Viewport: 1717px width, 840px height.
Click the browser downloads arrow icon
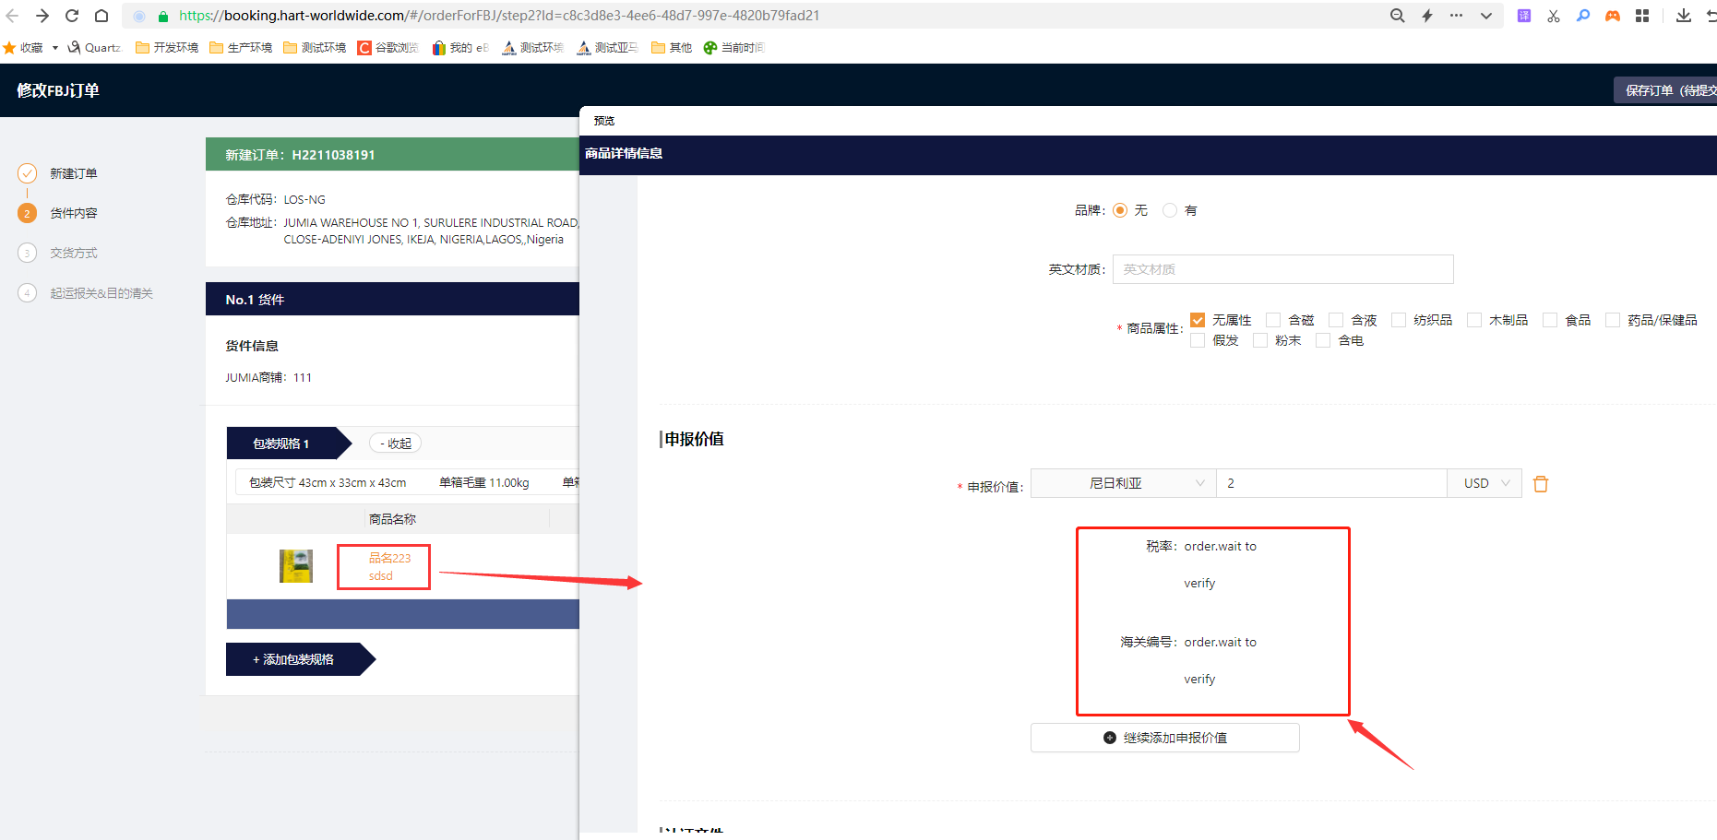click(1683, 16)
